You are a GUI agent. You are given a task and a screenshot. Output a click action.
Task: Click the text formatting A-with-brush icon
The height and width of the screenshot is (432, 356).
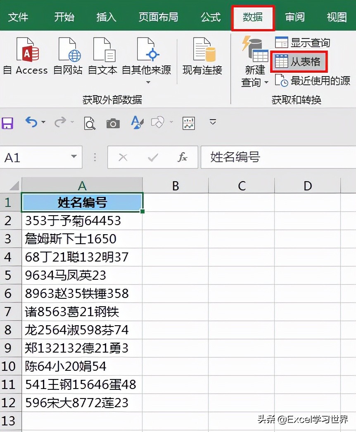(137, 122)
